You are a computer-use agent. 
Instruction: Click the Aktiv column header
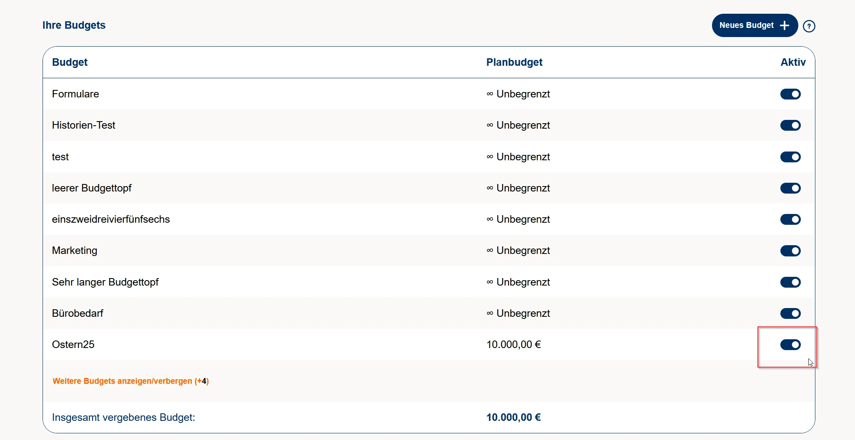coord(792,62)
